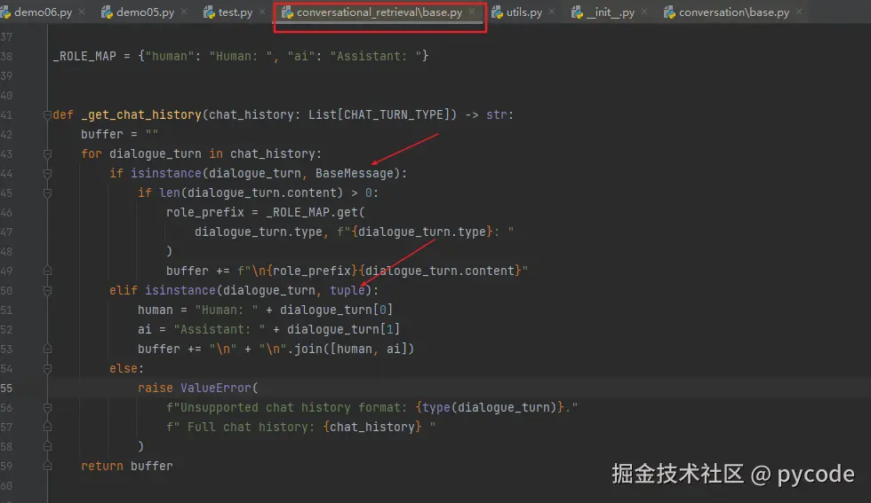Viewport: 871px width, 503px height.
Task: Click the 'ValueError' exception name
Action: (x=215, y=389)
